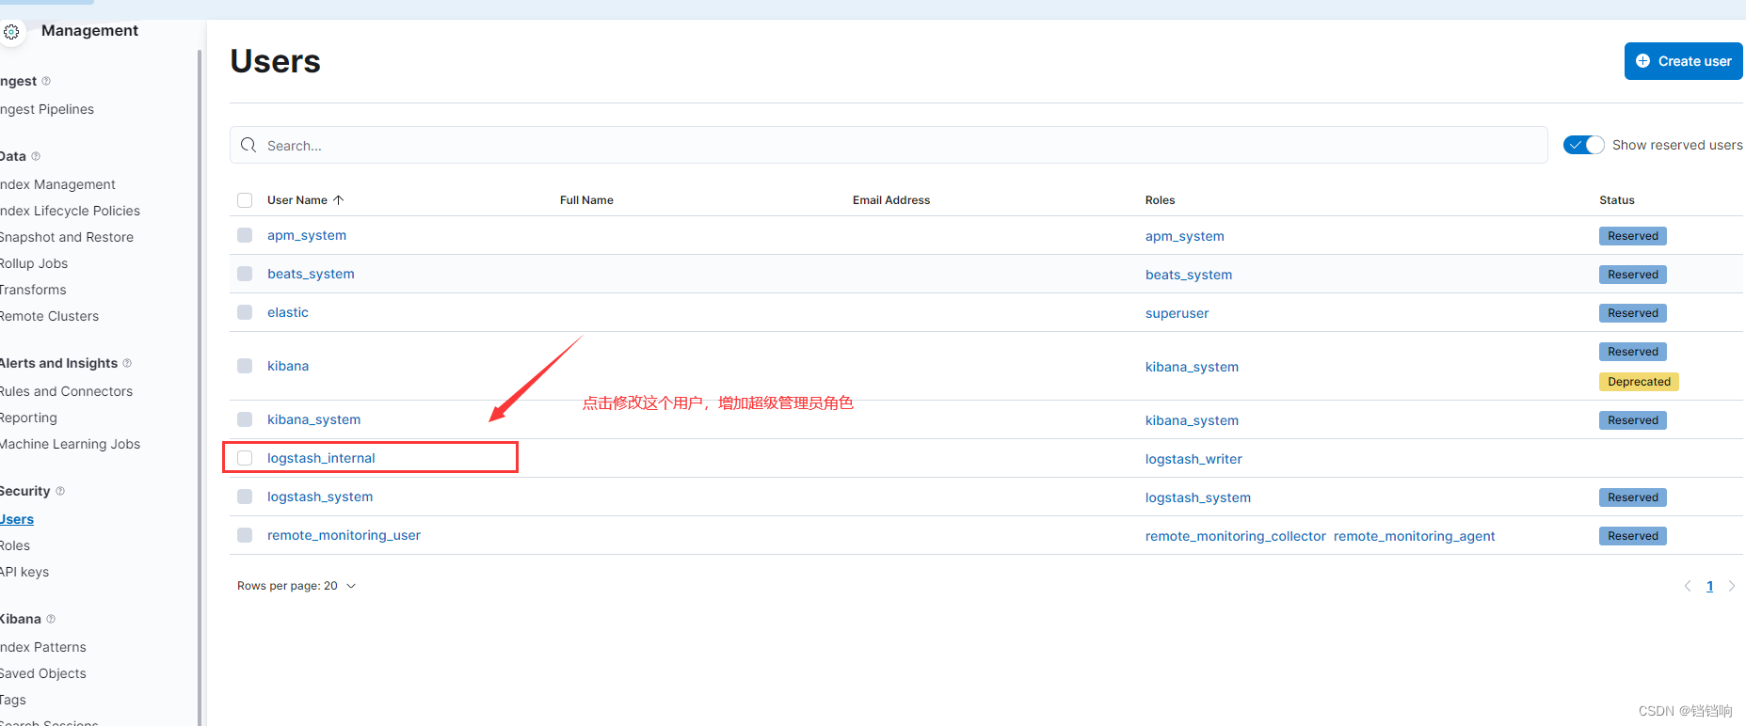Image resolution: width=1746 pixels, height=726 pixels.
Task: Click the users Search input field
Action: coord(889,145)
